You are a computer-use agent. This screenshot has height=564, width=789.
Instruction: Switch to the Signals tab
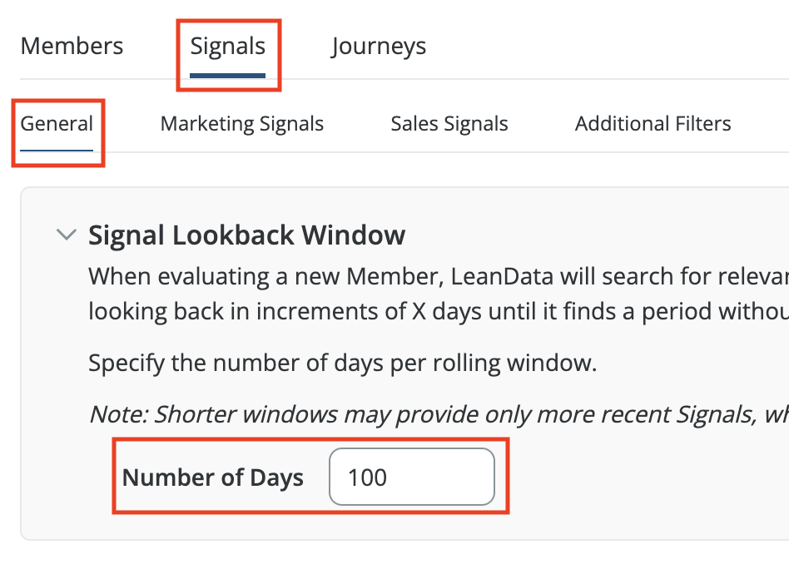227,46
